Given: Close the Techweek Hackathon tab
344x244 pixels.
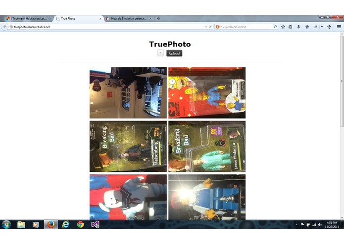Looking at the screenshot, I should (50, 19).
